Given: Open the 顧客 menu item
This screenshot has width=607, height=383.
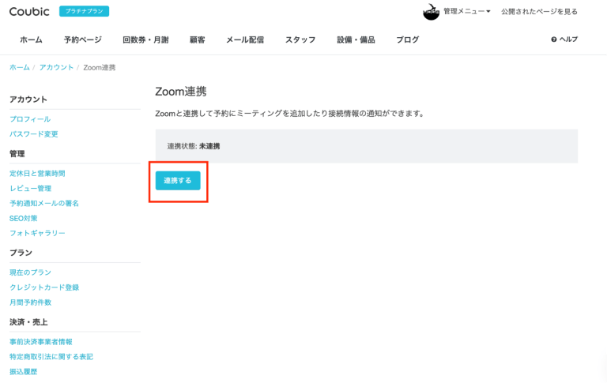Looking at the screenshot, I should click(x=197, y=39).
